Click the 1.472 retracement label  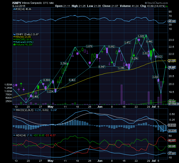127,42
